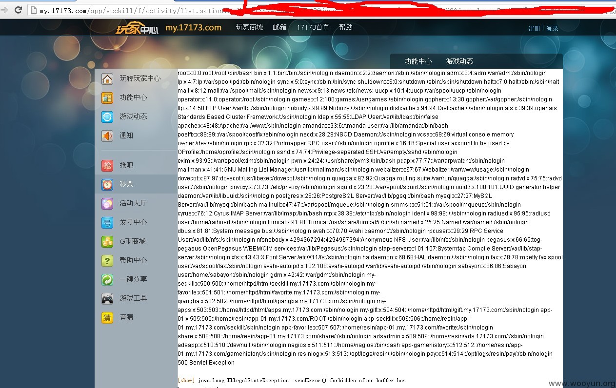616x388 pixels.
Task: Click the my.17173.com header link
Action: pos(193,28)
